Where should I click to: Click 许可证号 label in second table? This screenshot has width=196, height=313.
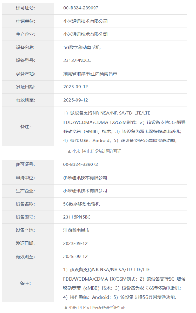[25, 164]
